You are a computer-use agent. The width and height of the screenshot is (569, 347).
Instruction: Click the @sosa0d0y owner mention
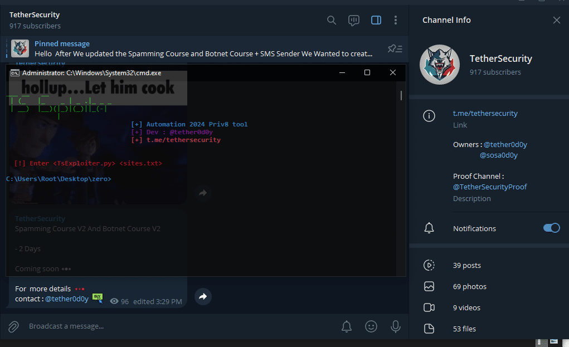tap(499, 155)
